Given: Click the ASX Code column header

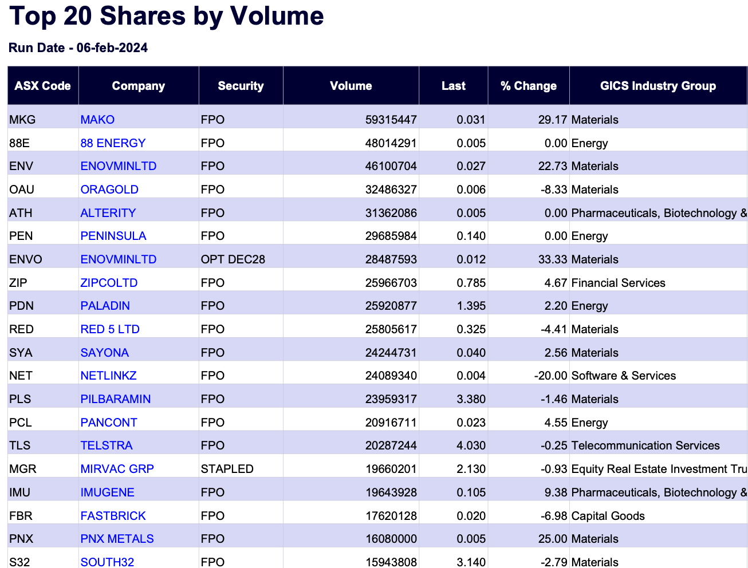Looking at the screenshot, I should pyautogui.click(x=43, y=86).
